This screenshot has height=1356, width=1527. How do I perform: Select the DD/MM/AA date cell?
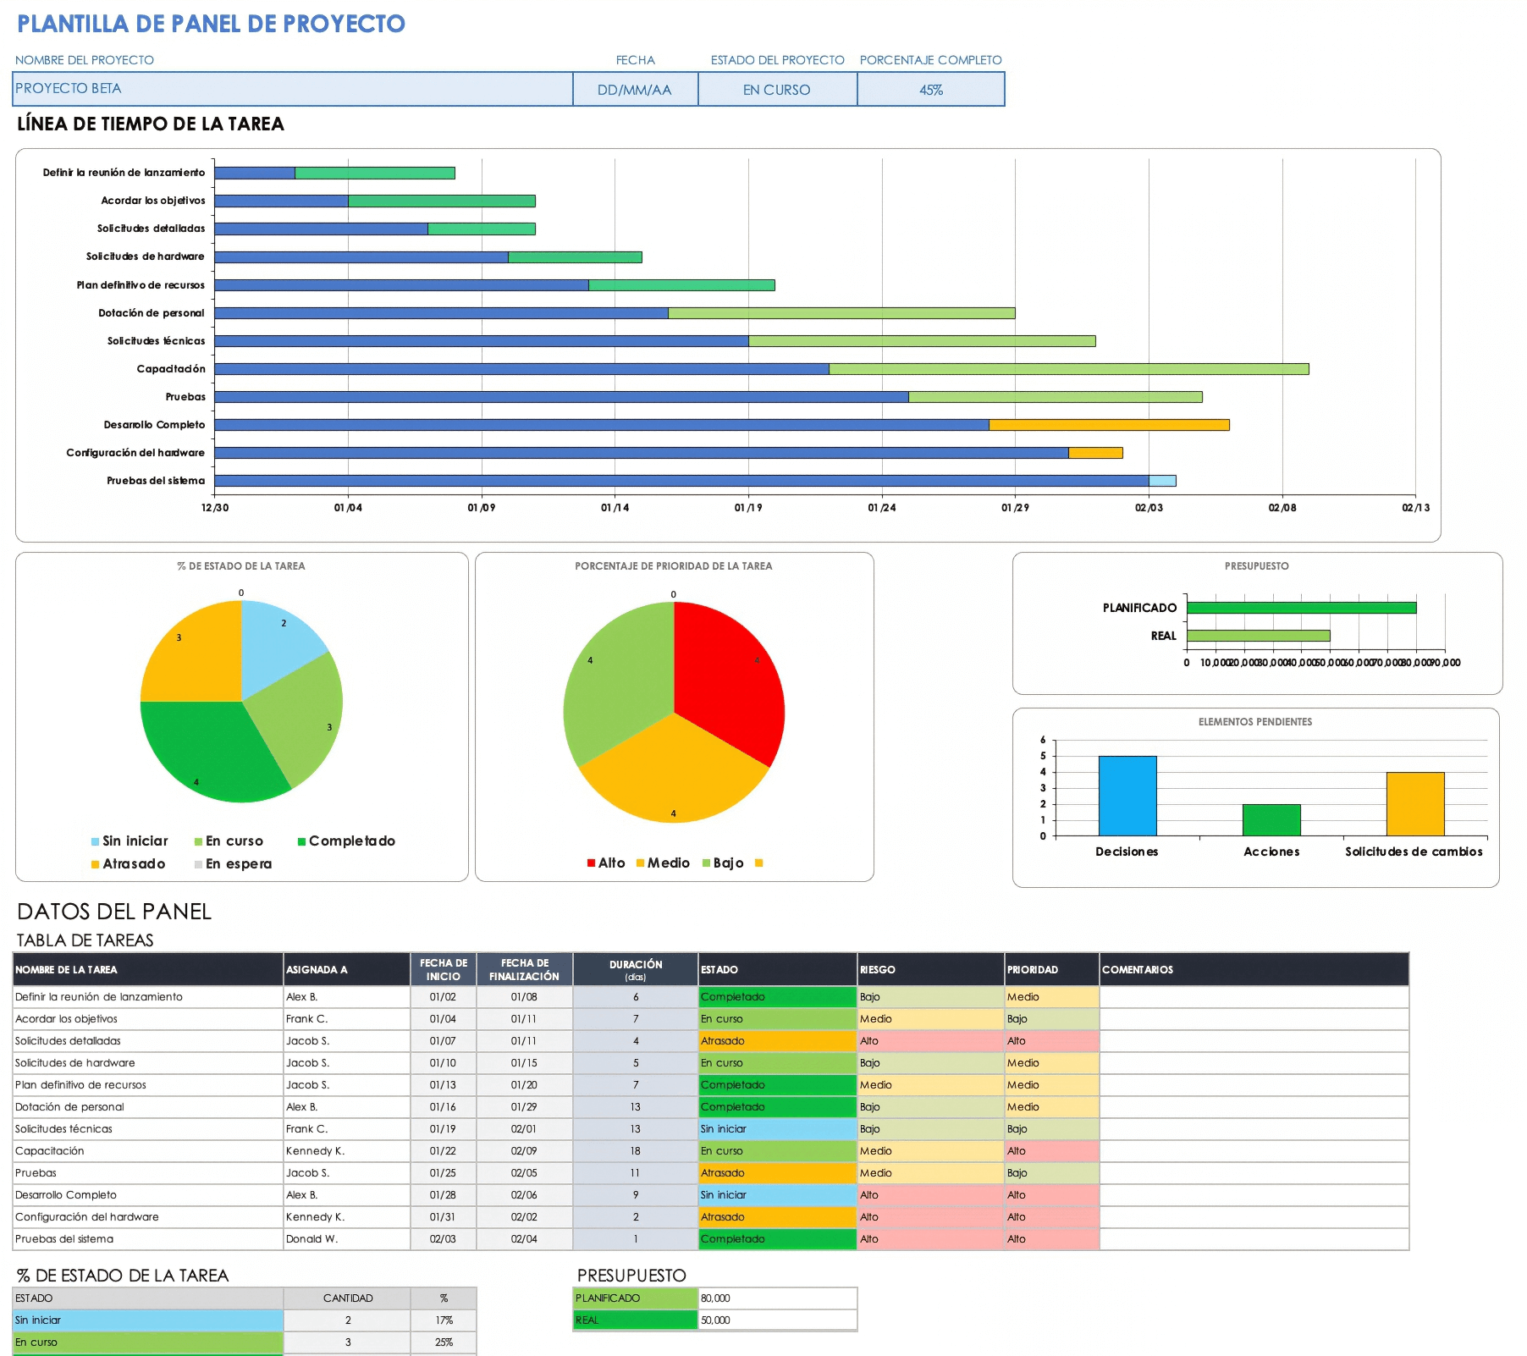coord(635,89)
